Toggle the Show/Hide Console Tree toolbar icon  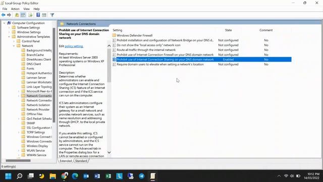pyautogui.click(x=23, y=15)
